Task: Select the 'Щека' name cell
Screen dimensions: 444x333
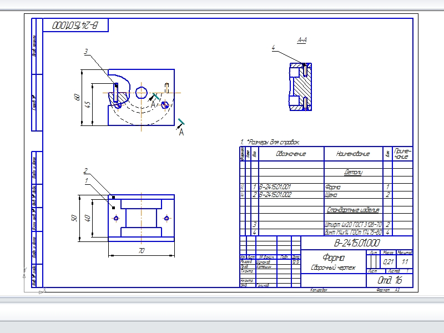Action: coord(331,195)
